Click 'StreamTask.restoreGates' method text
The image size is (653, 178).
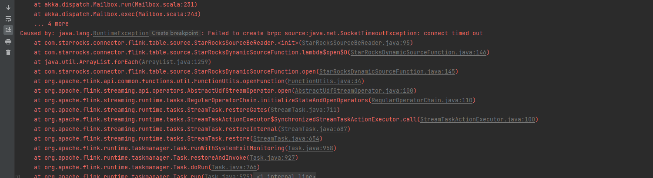tap(227, 110)
